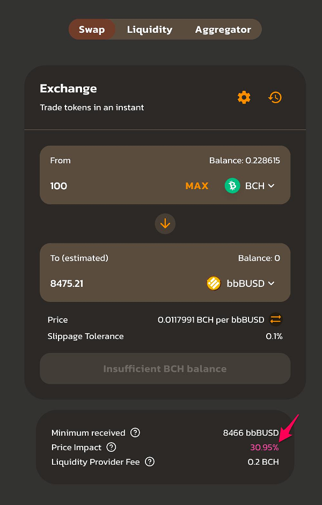Click MAX to use full balance

tap(197, 186)
